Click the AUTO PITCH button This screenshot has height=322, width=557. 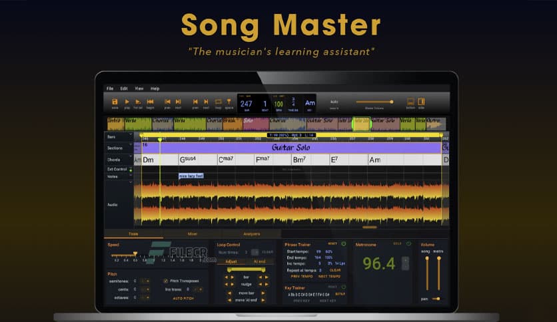click(x=183, y=298)
